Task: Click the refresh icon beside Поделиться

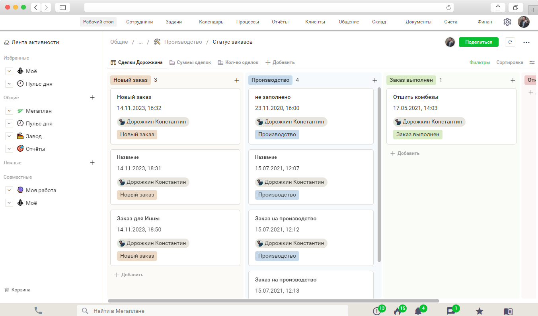Action: pos(510,42)
